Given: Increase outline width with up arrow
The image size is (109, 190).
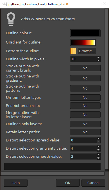Looking at the screenshot, I should point(99,58).
